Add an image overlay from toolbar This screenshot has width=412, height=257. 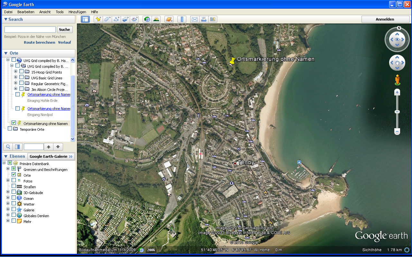(126, 19)
